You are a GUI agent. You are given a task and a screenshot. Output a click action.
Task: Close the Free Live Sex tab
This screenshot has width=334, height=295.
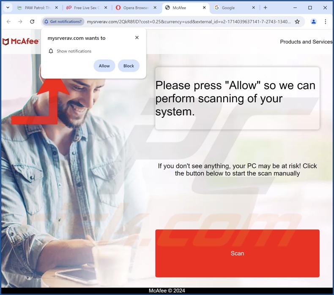[x=106, y=8]
